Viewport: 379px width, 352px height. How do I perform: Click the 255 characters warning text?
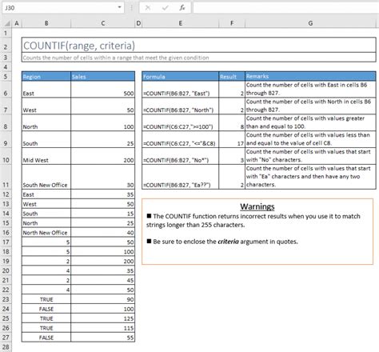(x=253, y=221)
